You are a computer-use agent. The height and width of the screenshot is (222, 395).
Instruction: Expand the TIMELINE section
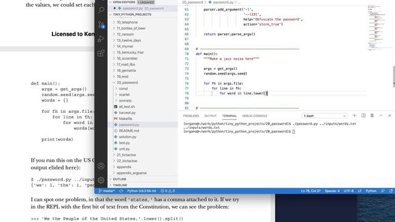click(x=120, y=185)
